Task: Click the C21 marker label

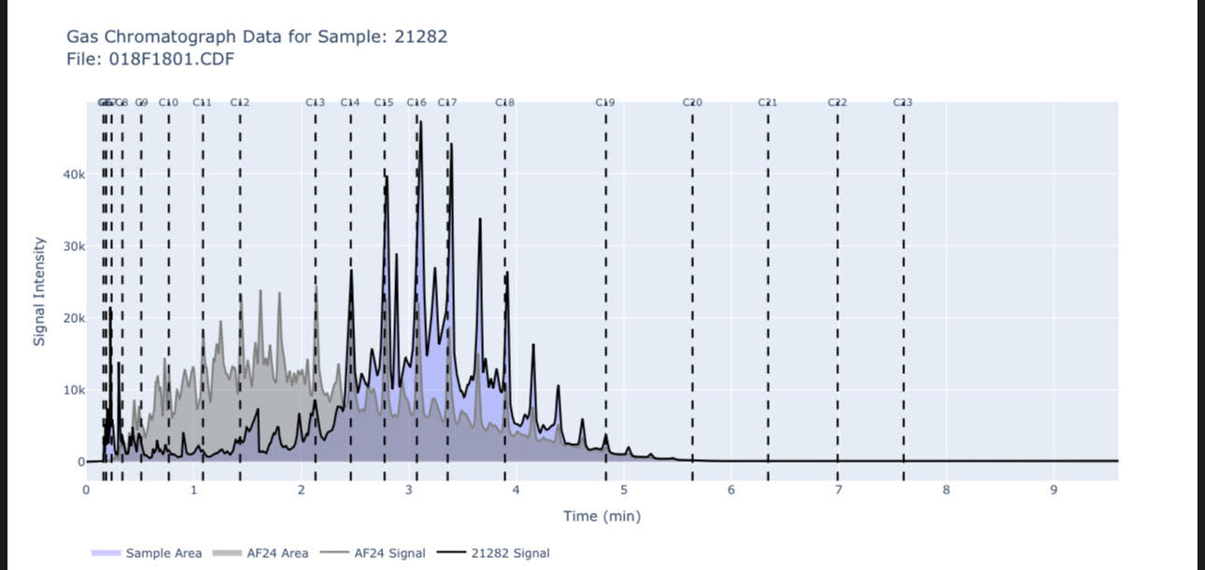Action: tap(768, 103)
